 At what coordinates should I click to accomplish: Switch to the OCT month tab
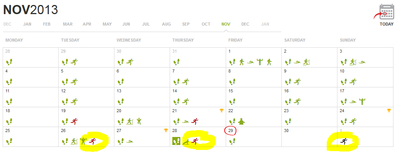tap(206, 24)
